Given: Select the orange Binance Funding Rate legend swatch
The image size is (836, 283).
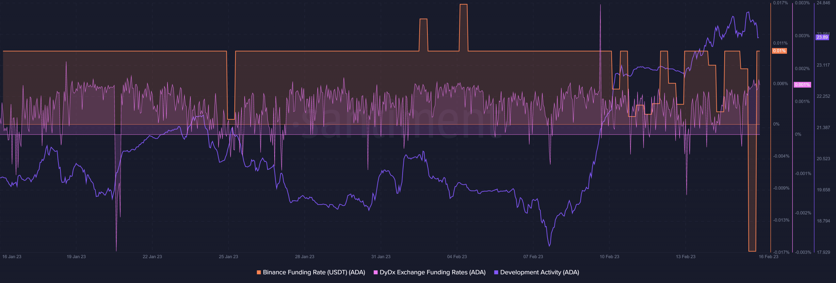Looking at the screenshot, I should 259,272.
